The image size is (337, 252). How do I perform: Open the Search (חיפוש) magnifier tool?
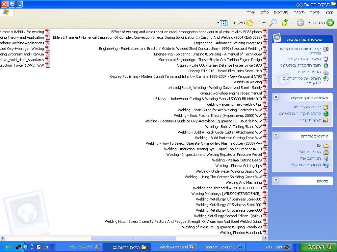coord(273,23)
